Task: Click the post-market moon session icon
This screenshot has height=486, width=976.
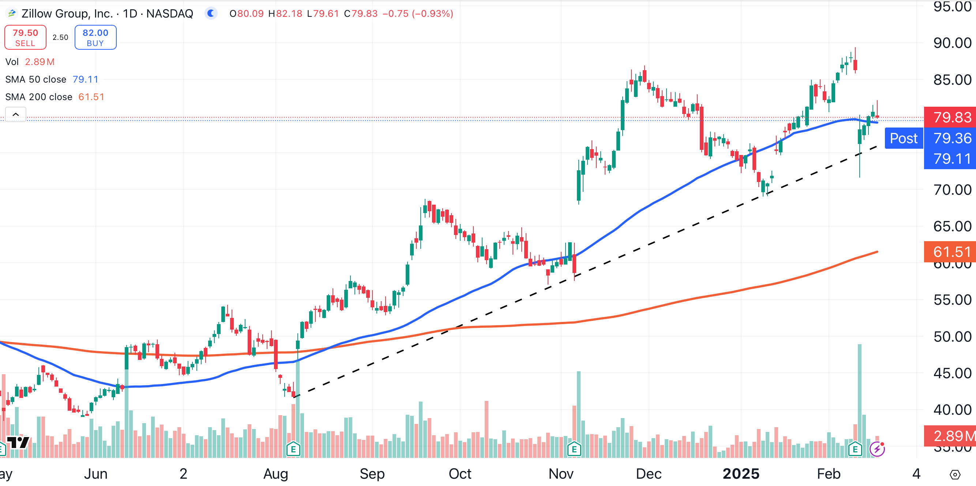Action: click(x=211, y=14)
